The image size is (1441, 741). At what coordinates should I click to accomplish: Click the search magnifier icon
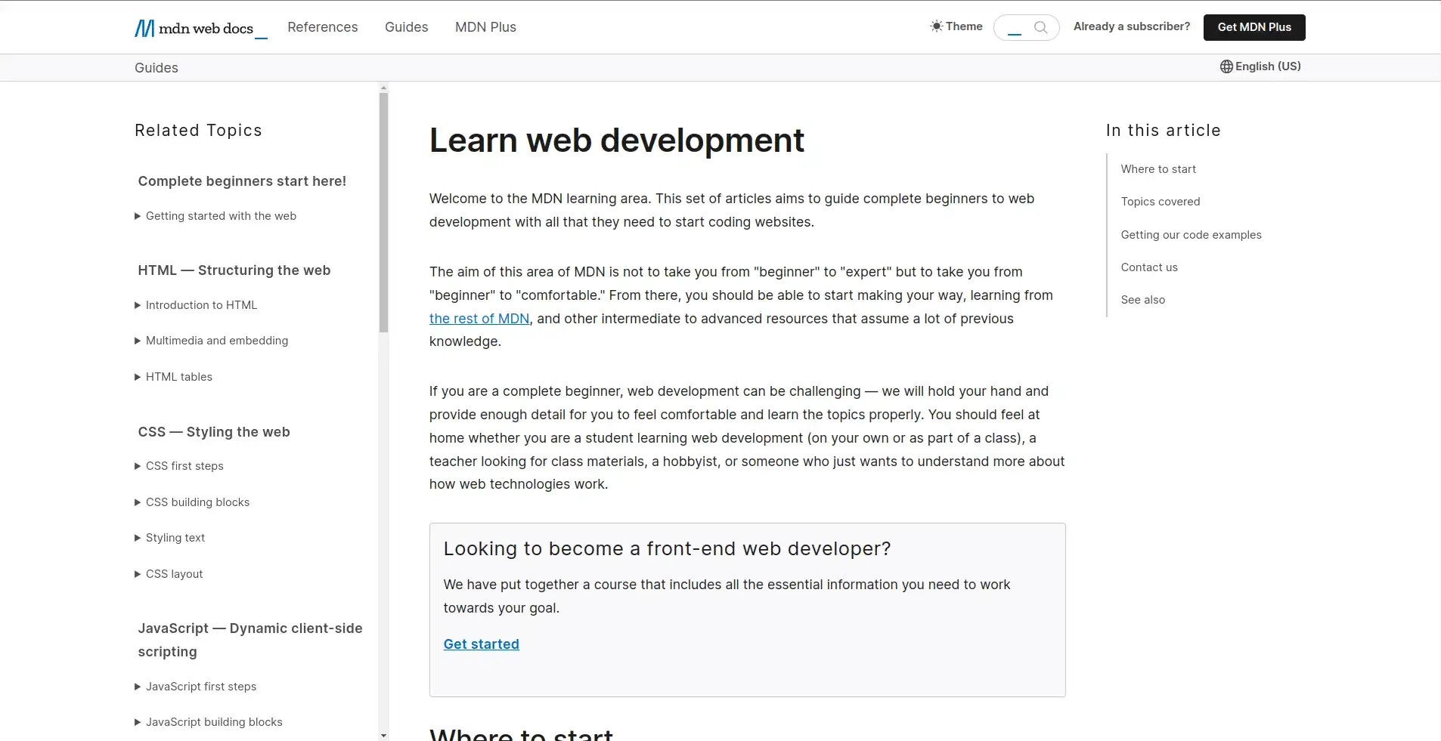tap(1043, 27)
